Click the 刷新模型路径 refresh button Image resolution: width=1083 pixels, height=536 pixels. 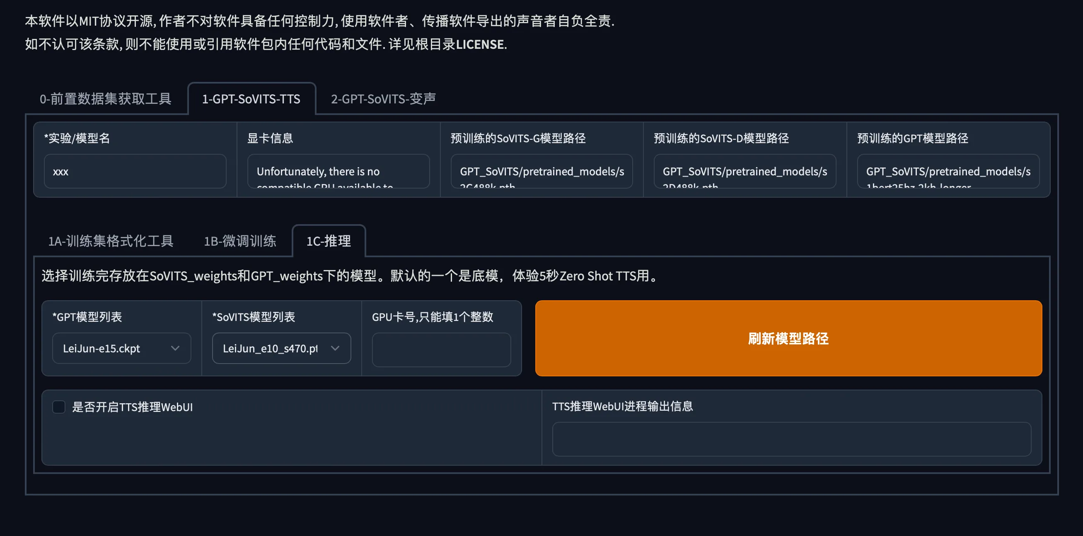(788, 338)
